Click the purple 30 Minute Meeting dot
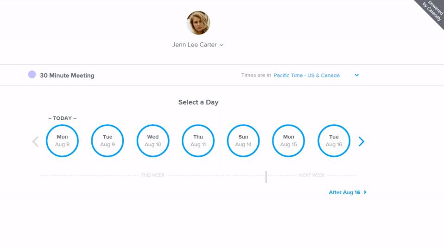 [32, 75]
